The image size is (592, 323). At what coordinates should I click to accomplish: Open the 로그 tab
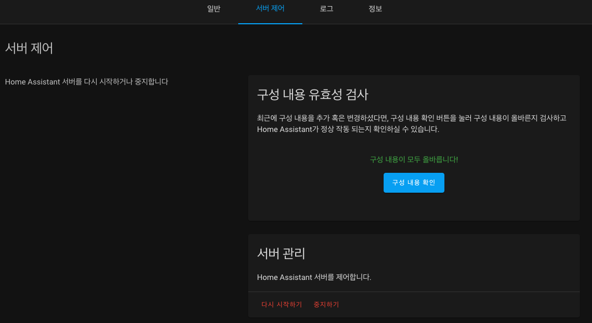pyautogui.click(x=327, y=9)
